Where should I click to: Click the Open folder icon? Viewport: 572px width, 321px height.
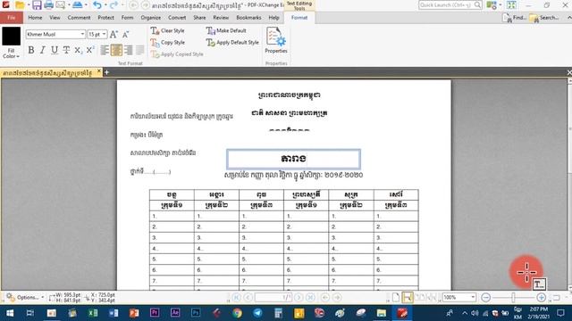pos(20,5)
